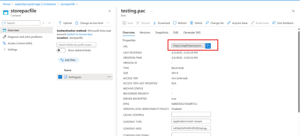Click the Upload button
The width and height of the screenshot is (300, 136).
65,23
